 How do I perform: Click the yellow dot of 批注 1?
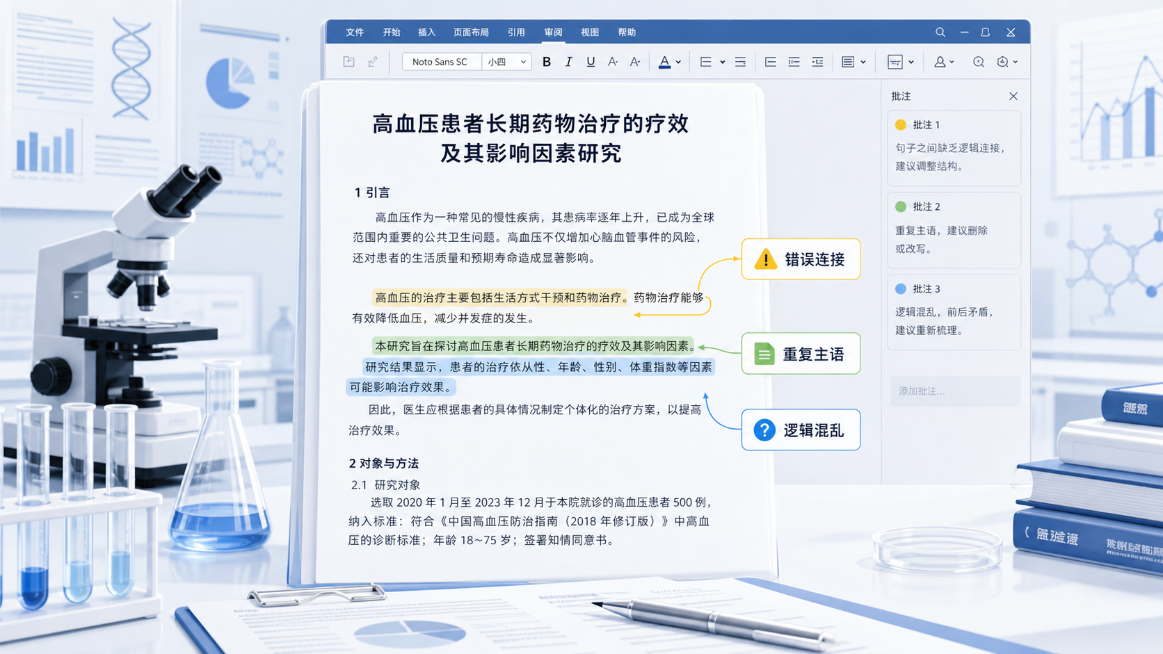click(x=901, y=125)
